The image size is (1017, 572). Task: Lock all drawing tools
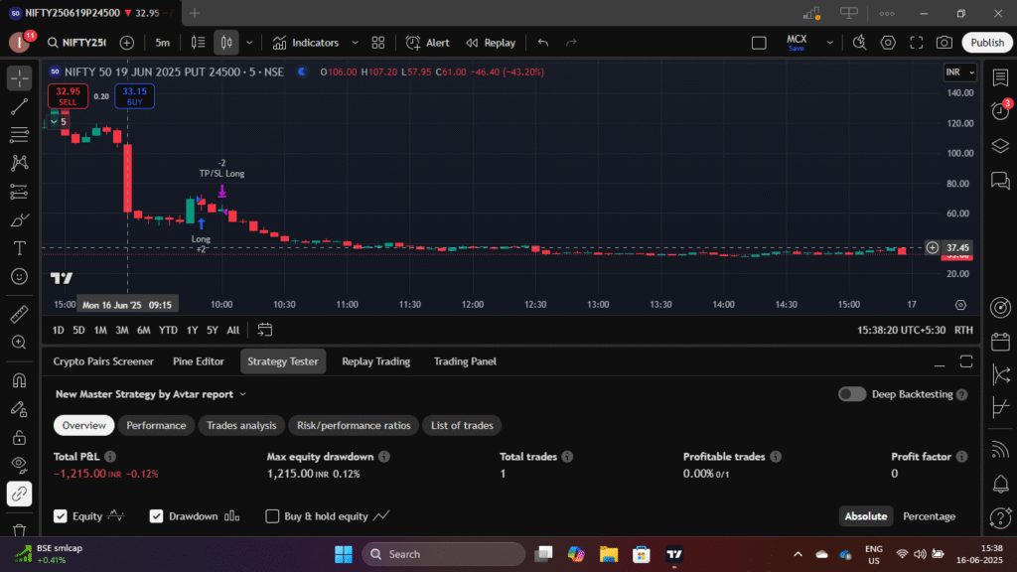[20, 438]
